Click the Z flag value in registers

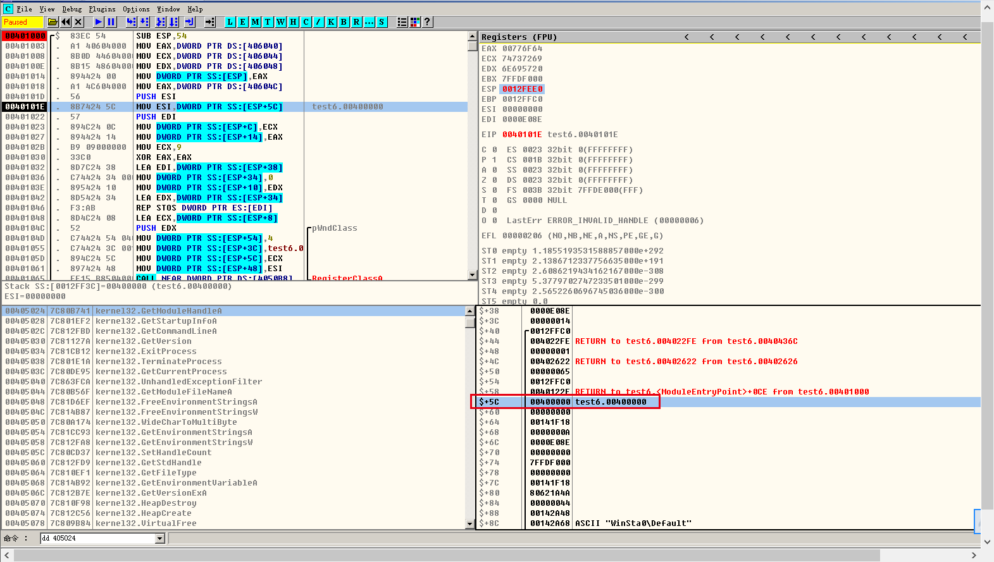pos(494,180)
